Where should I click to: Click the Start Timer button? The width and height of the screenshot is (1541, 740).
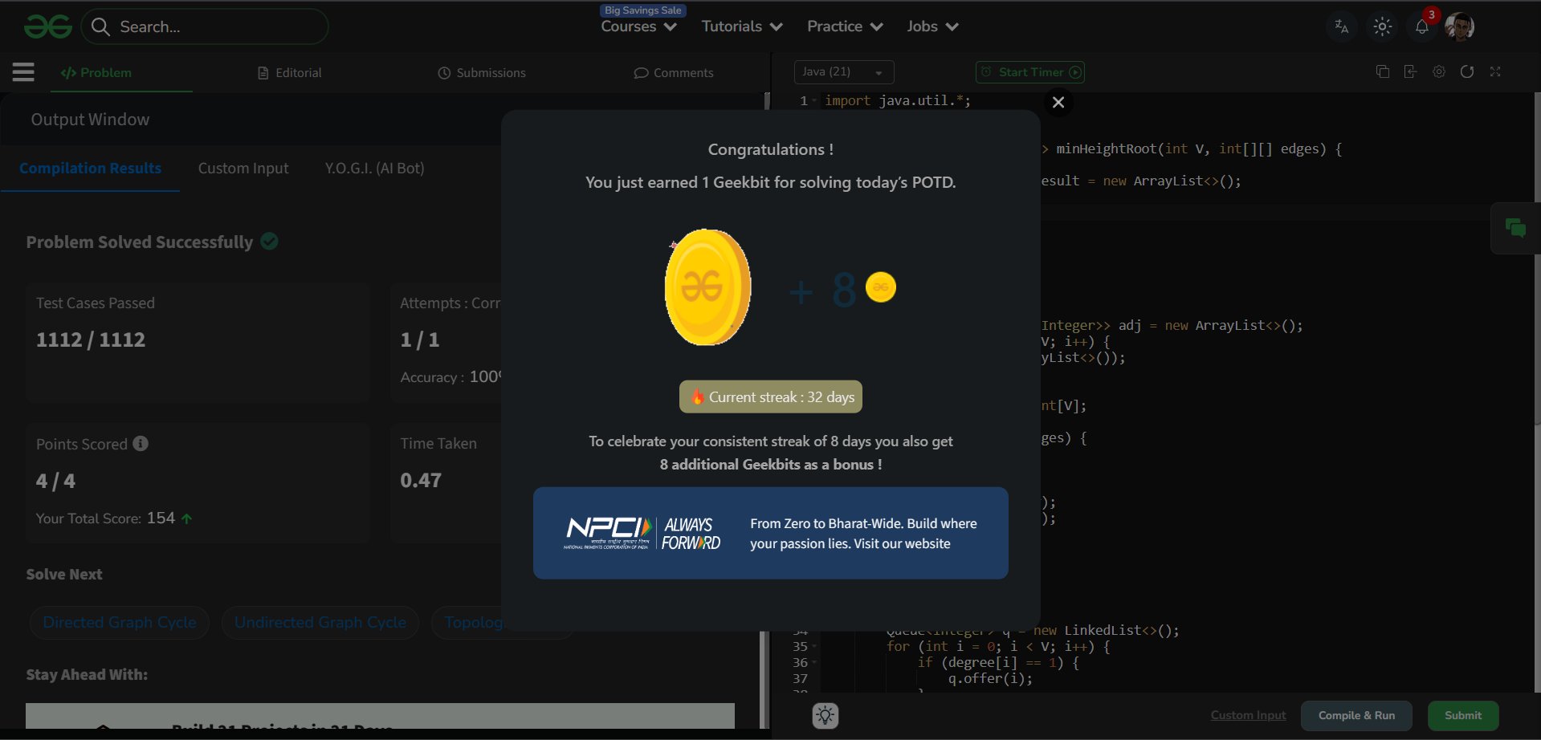pyautogui.click(x=1030, y=72)
